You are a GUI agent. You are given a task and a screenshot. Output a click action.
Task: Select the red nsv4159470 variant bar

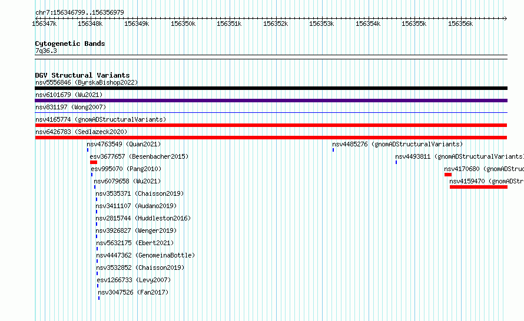(479, 187)
